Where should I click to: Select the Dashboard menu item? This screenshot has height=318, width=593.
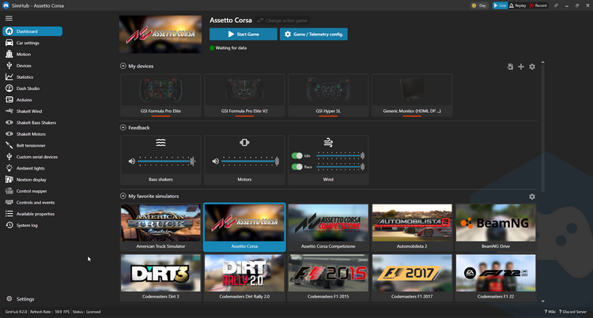tap(32, 32)
